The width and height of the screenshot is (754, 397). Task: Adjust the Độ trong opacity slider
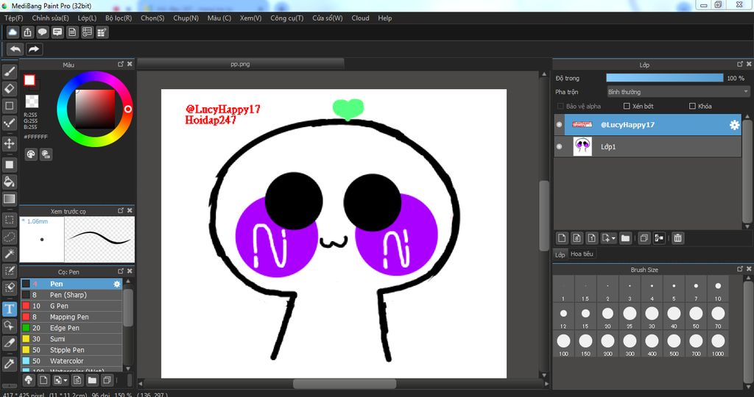665,78
